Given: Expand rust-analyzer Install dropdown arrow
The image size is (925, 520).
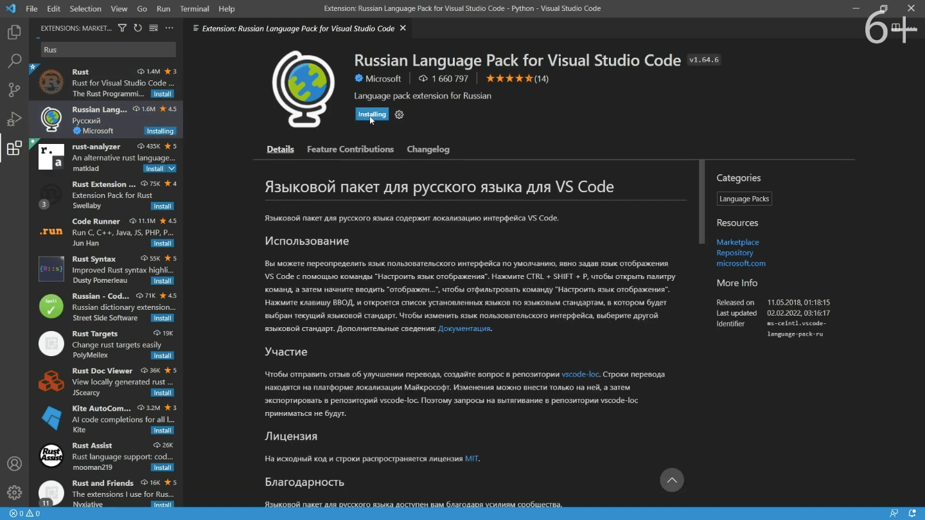Looking at the screenshot, I should tap(172, 168).
